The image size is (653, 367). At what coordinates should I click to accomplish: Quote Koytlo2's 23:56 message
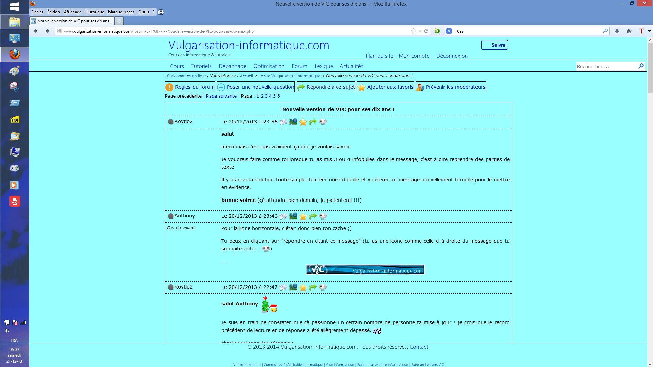coord(323,122)
